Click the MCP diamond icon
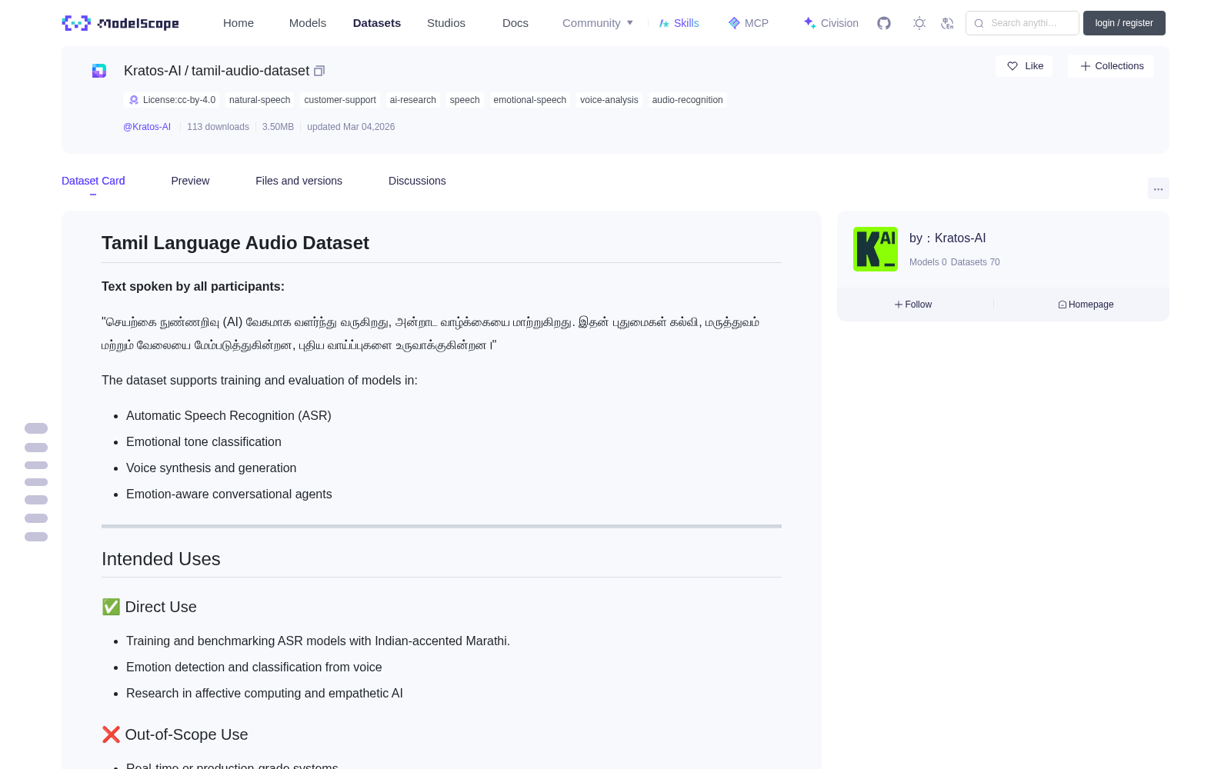Viewport: 1231px width, 769px height. click(734, 23)
